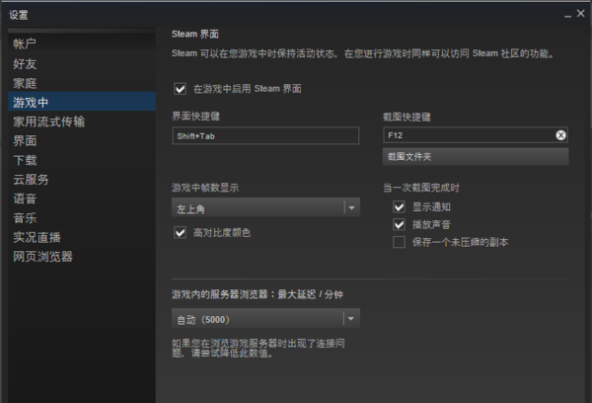Click the 游戏内的服务器浏览器 label text
This screenshot has height=403, width=592.
(x=258, y=294)
